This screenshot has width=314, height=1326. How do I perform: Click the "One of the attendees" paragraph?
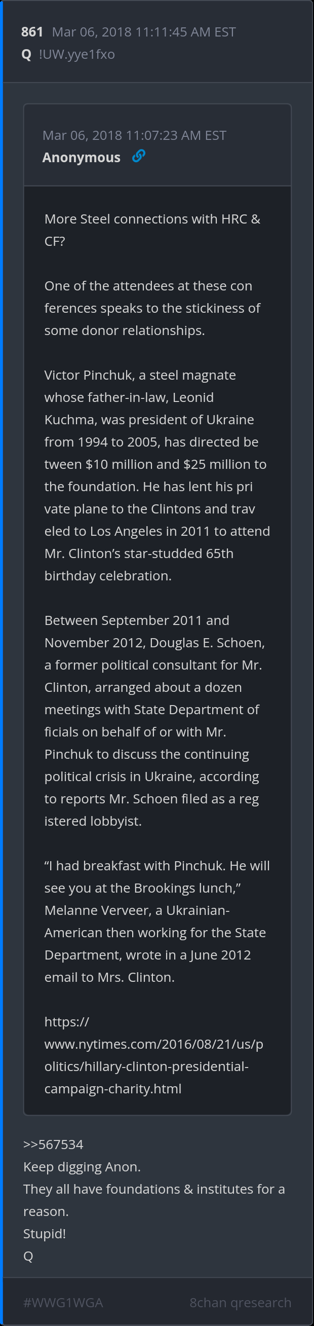point(152,308)
